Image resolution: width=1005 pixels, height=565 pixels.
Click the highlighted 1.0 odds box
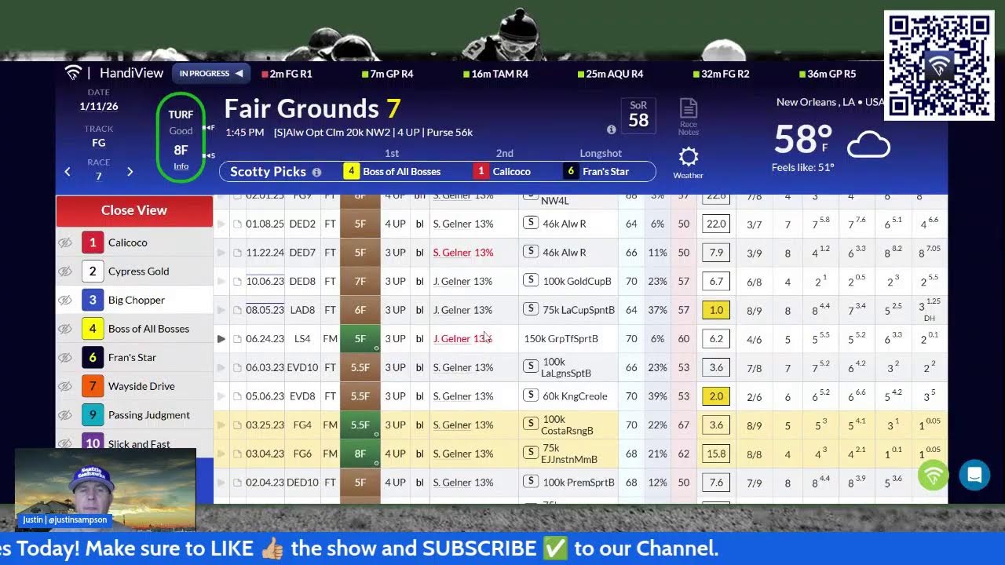click(x=716, y=310)
